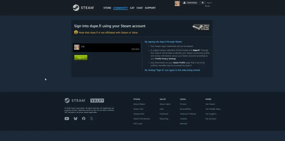The height and width of the screenshot is (141, 285).
Task: Open Steam SSA footer link
Action: click(x=138, y=109)
